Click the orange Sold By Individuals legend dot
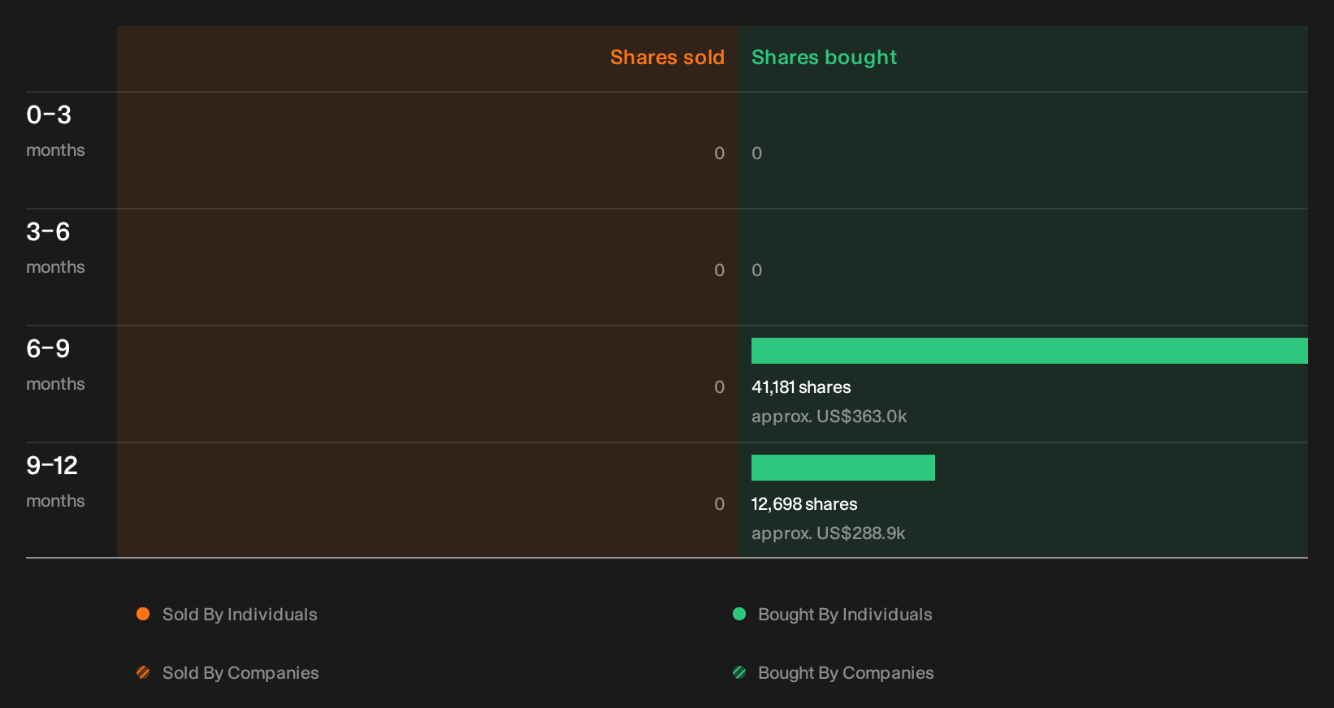The image size is (1334, 708). [143, 614]
